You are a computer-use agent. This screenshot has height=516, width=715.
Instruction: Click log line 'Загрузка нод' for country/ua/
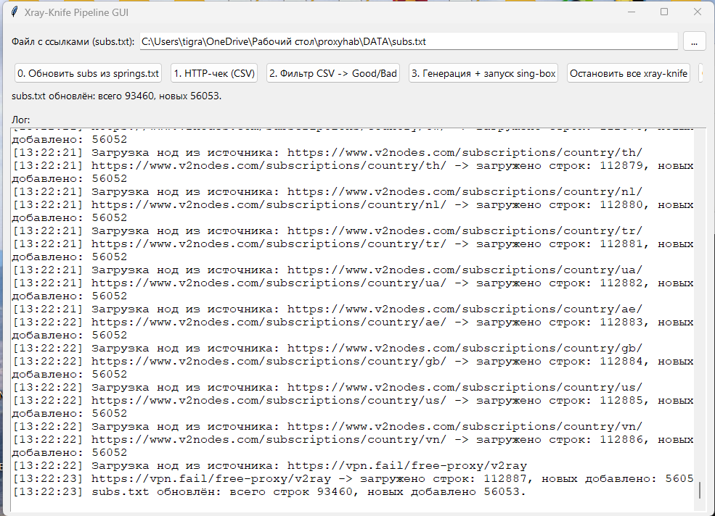tap(327, 270)
